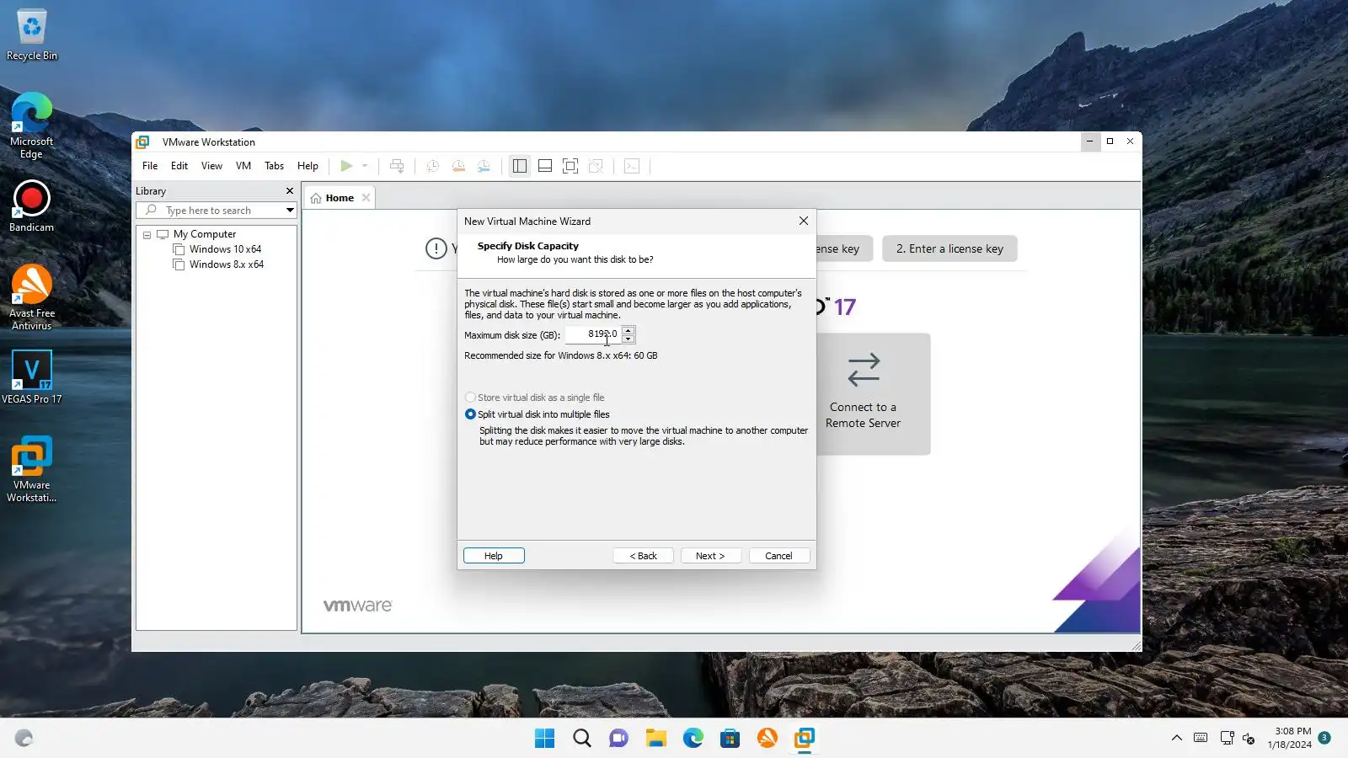
Task: Click the Back button in the wizard
Action: [643, 556]
